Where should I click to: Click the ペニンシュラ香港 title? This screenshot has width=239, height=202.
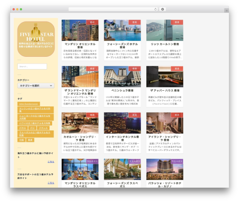click(x=122, y=90)
